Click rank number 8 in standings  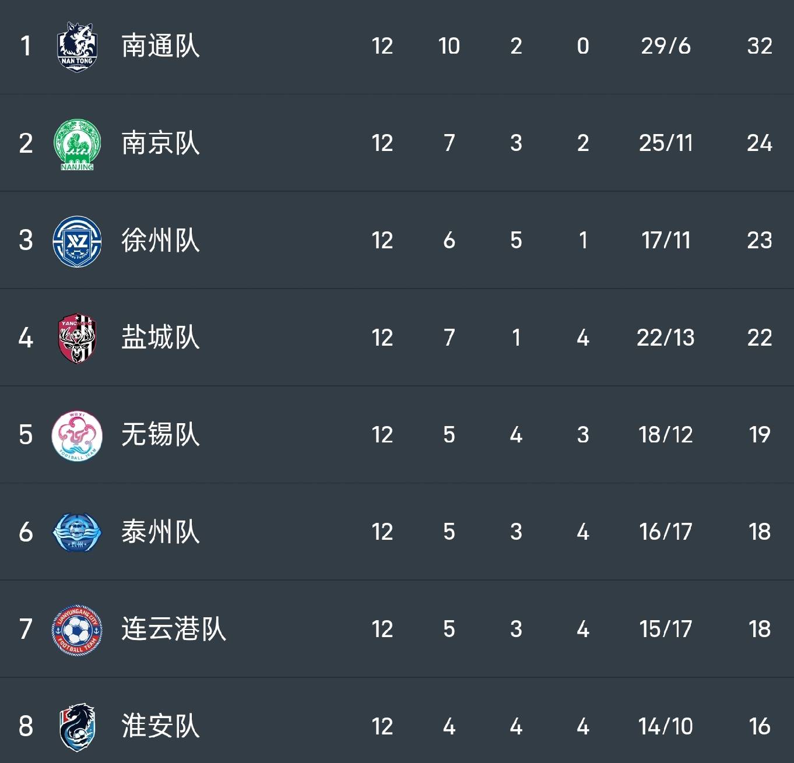[26, 726]
